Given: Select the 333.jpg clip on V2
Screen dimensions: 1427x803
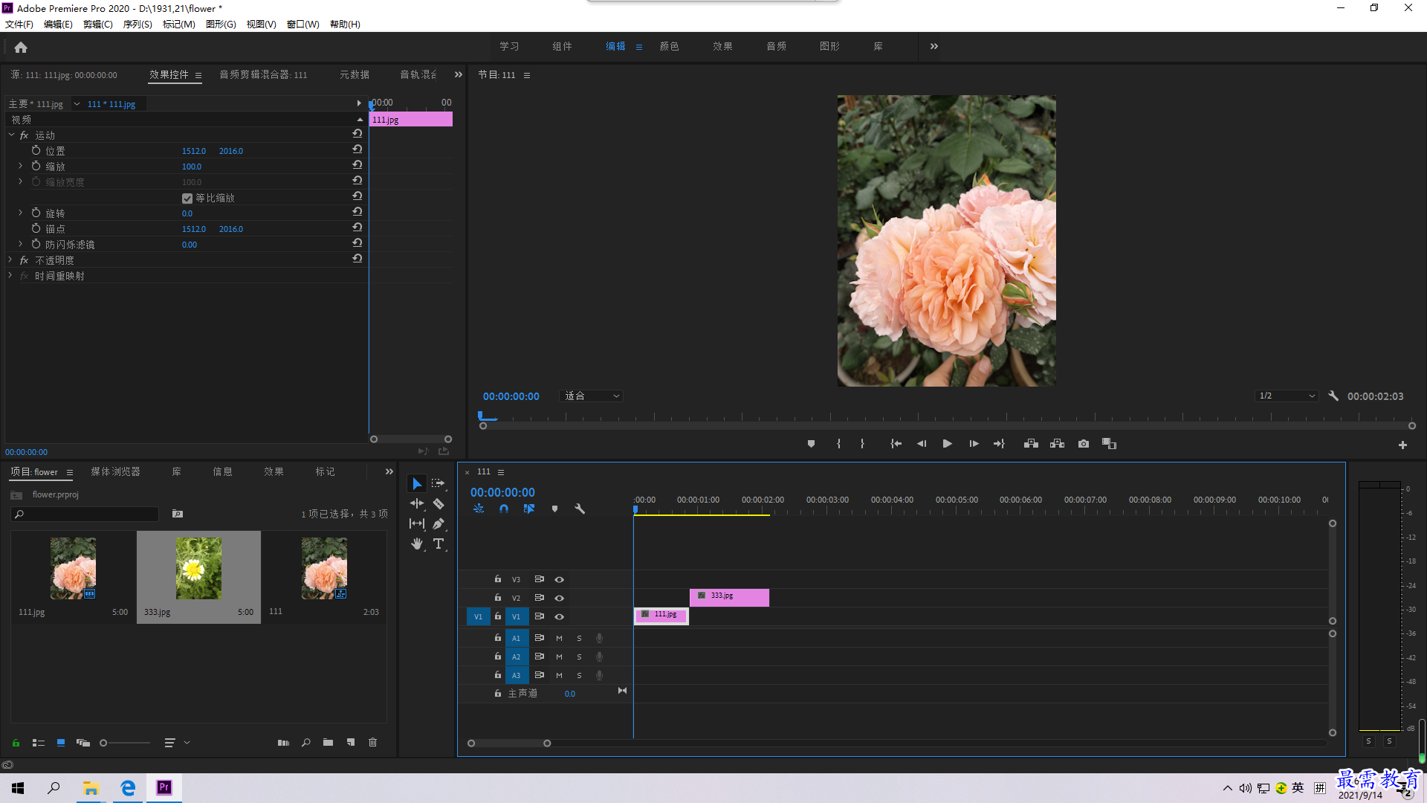Looking at the screenshot, I should click(729, 597).
